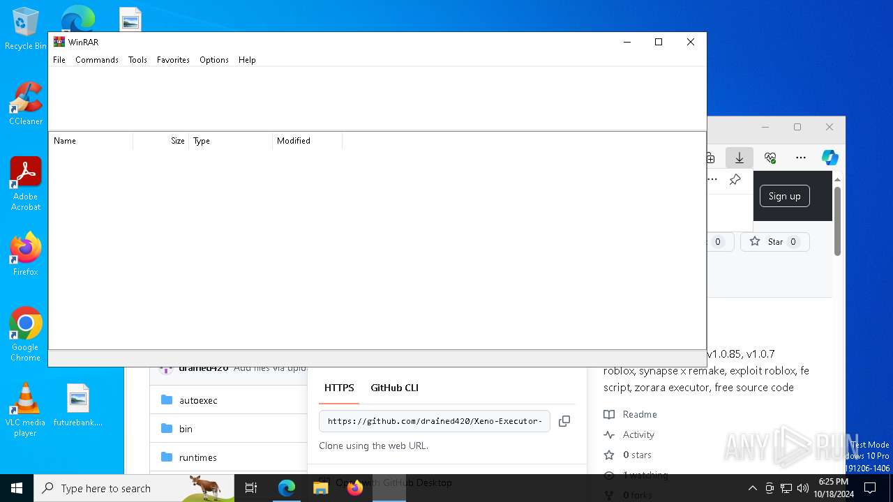Open VLC media player desktop shortcut
Image resolution: width=893 pixels, height=502 pixels.
point(25,410)
